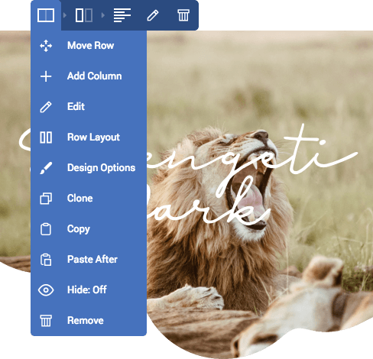Click the trash delete icon in top toolbar
Viewport: 373px width, 359px height.
coord(183,15)
